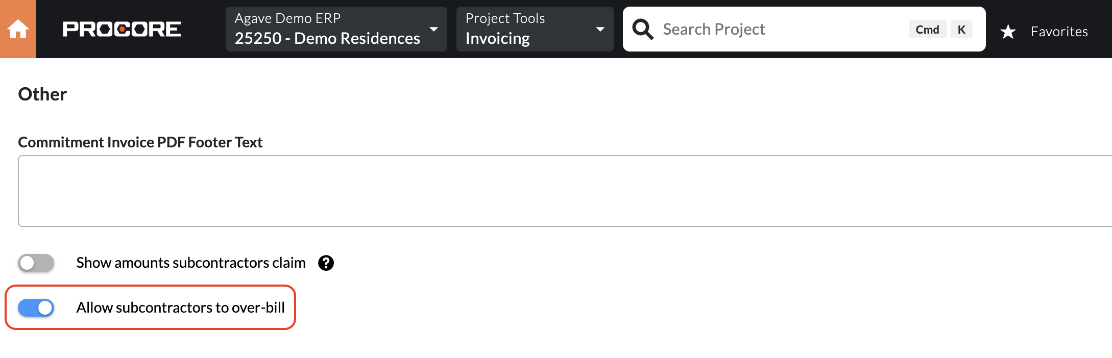1112x358 pixels.
Task: Click the Allow subcontractors to over-bill label
Action: 181,308
